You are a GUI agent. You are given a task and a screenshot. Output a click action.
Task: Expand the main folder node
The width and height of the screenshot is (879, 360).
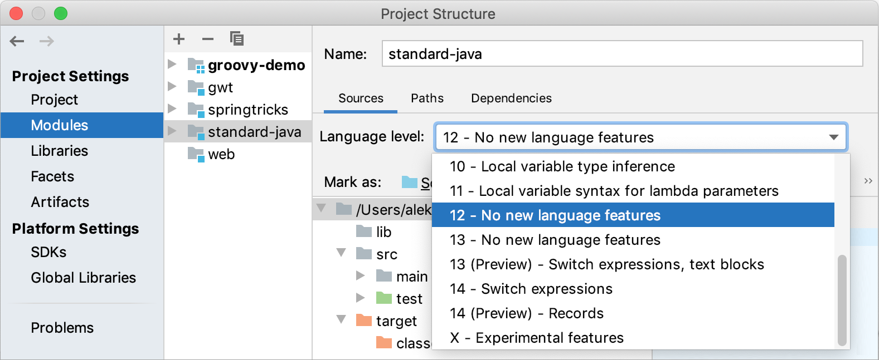point(361,275)
